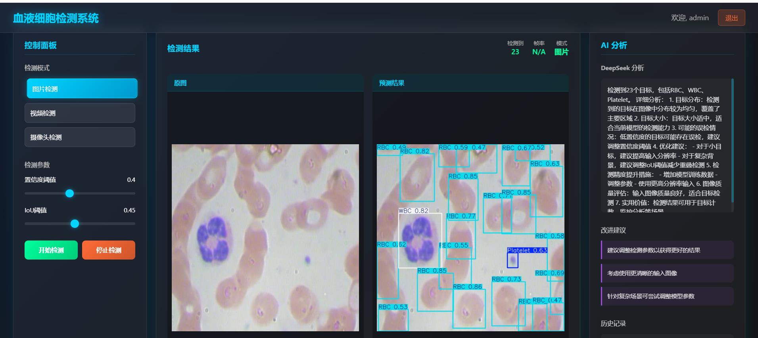Click the AI 分析 heading
758x338 pixels.
tap(614, 45)
